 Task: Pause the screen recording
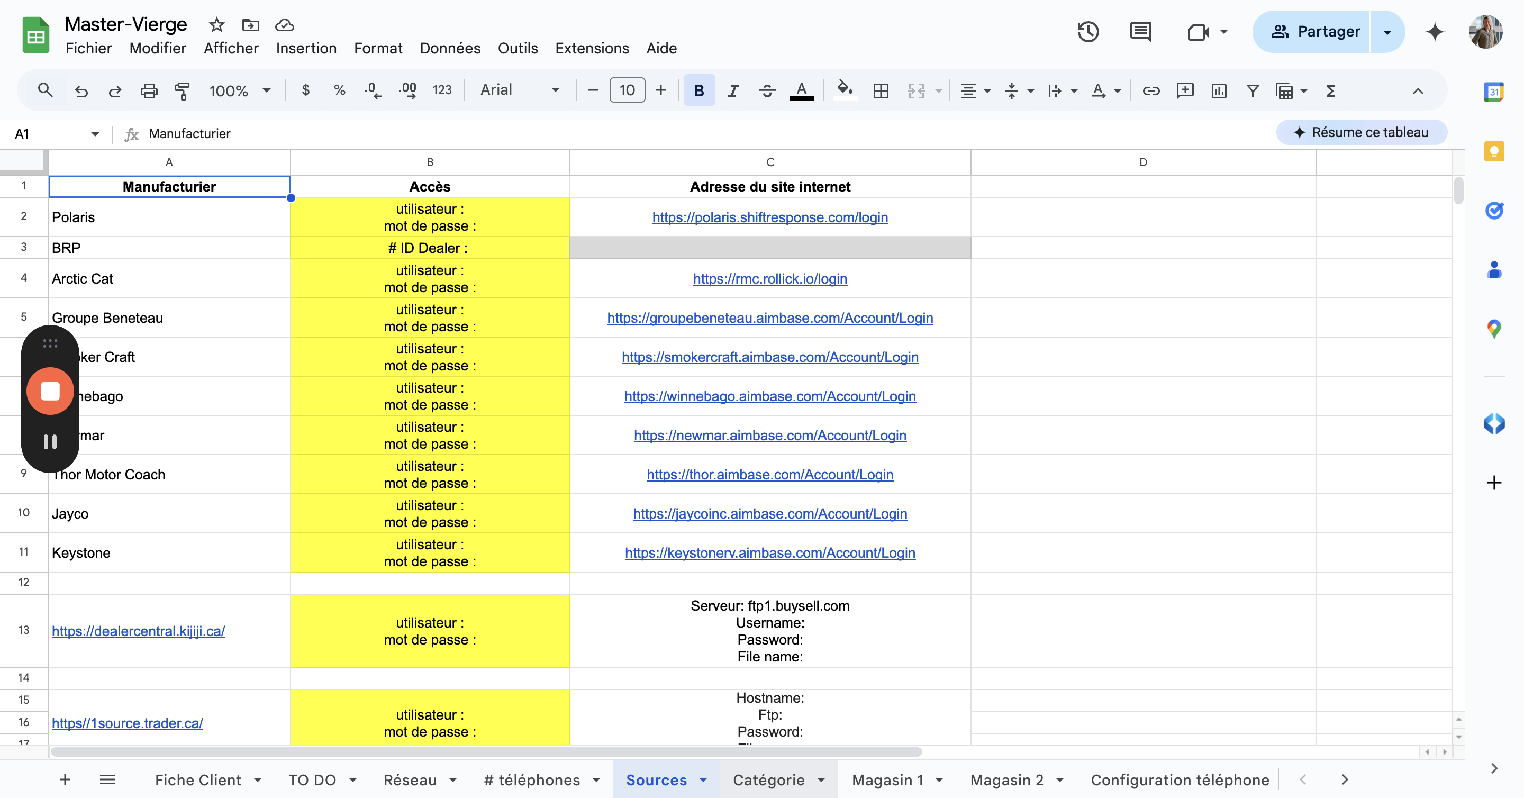point(50,441)
